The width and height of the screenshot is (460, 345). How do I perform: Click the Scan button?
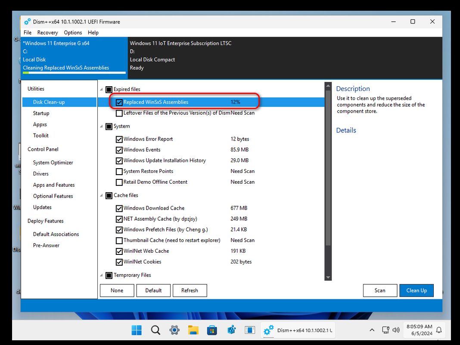[380, 290]
